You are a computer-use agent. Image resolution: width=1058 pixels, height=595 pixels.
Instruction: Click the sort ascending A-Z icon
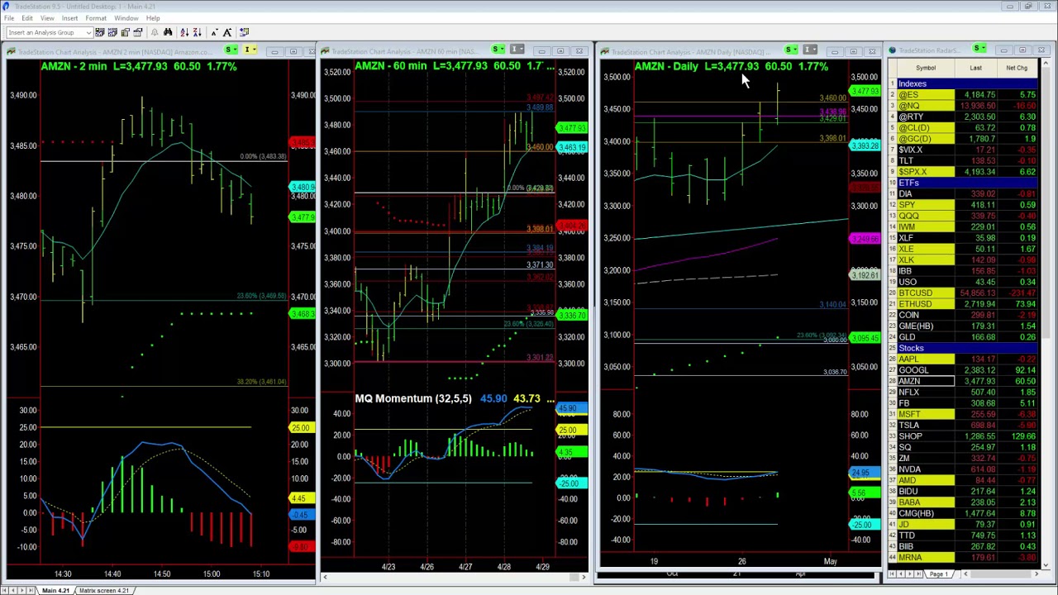click(x=184, y=32)
